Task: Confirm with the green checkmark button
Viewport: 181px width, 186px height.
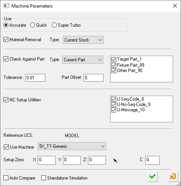Action: click(x=152, y=176)
